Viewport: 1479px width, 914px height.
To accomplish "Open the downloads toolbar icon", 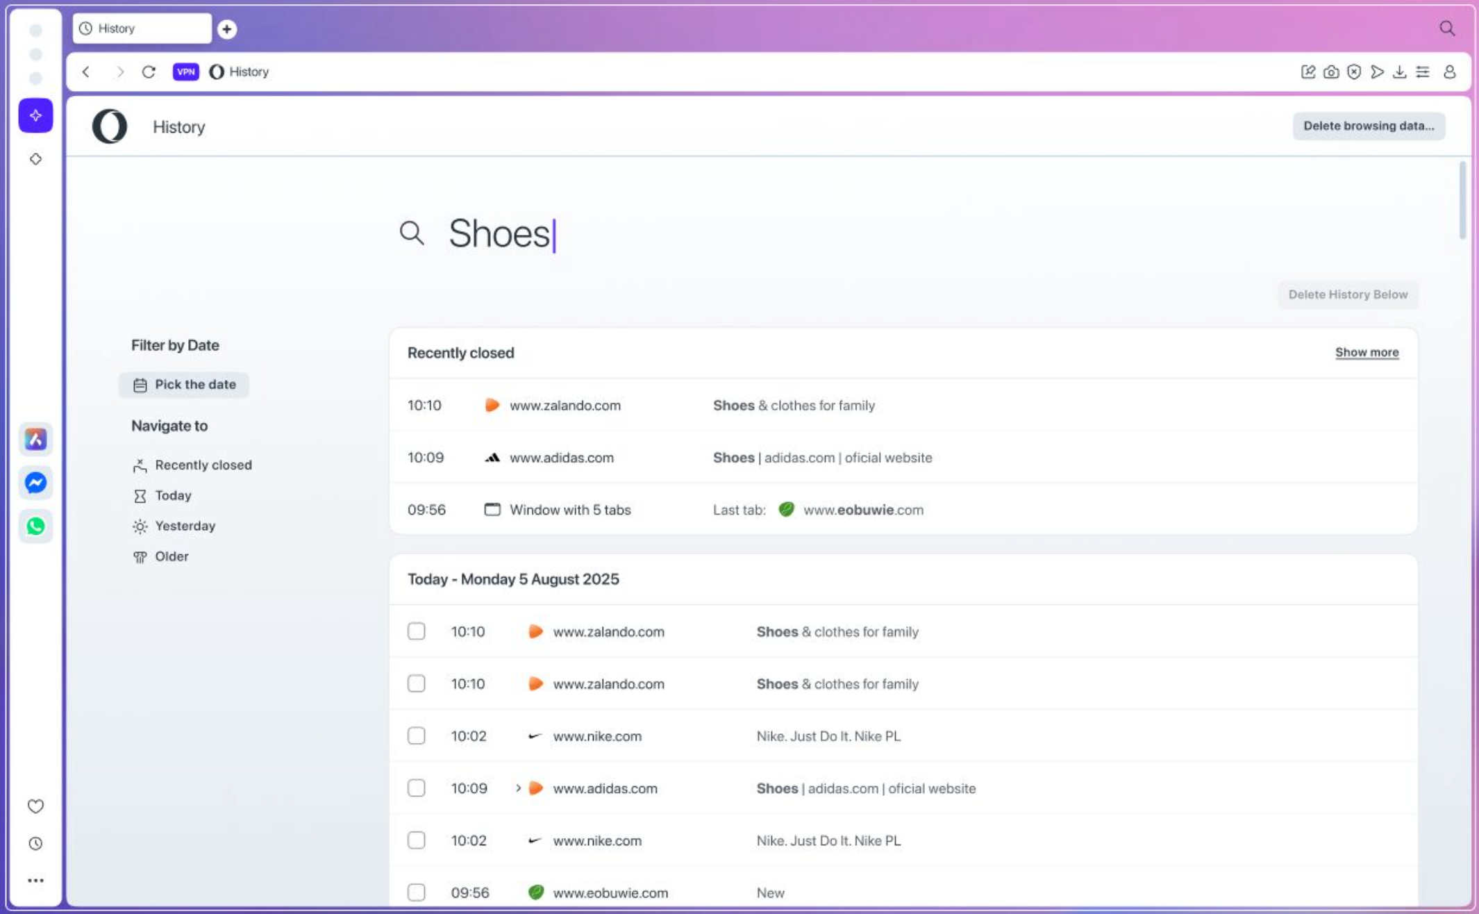I will point(1399,72).
